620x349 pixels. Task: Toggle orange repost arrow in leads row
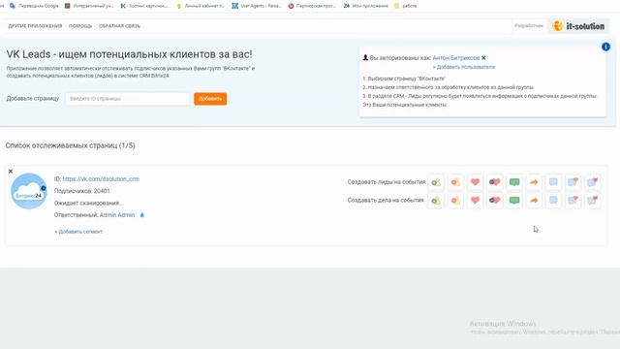534,182
